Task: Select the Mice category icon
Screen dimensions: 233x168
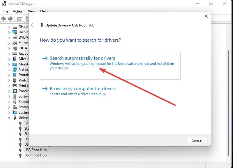Action: coord(15,59)
